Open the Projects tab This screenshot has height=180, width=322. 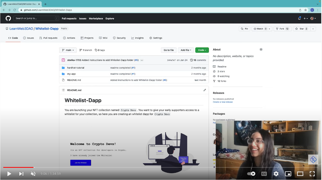click(x=87, y=38)
